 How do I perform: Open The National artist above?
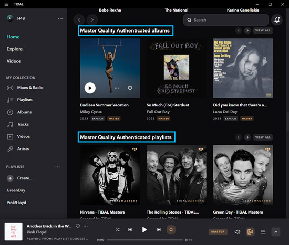(x=177, y=10)
